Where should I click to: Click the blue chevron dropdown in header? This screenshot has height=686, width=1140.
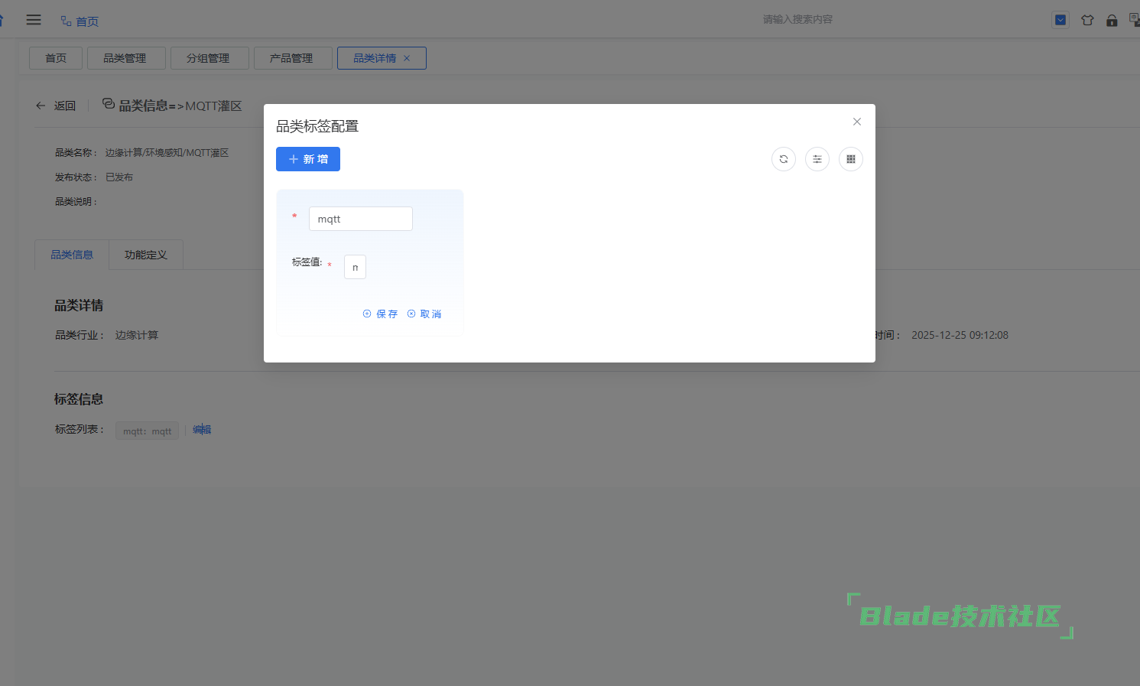pyautogui.click(x=1060, y=21)
